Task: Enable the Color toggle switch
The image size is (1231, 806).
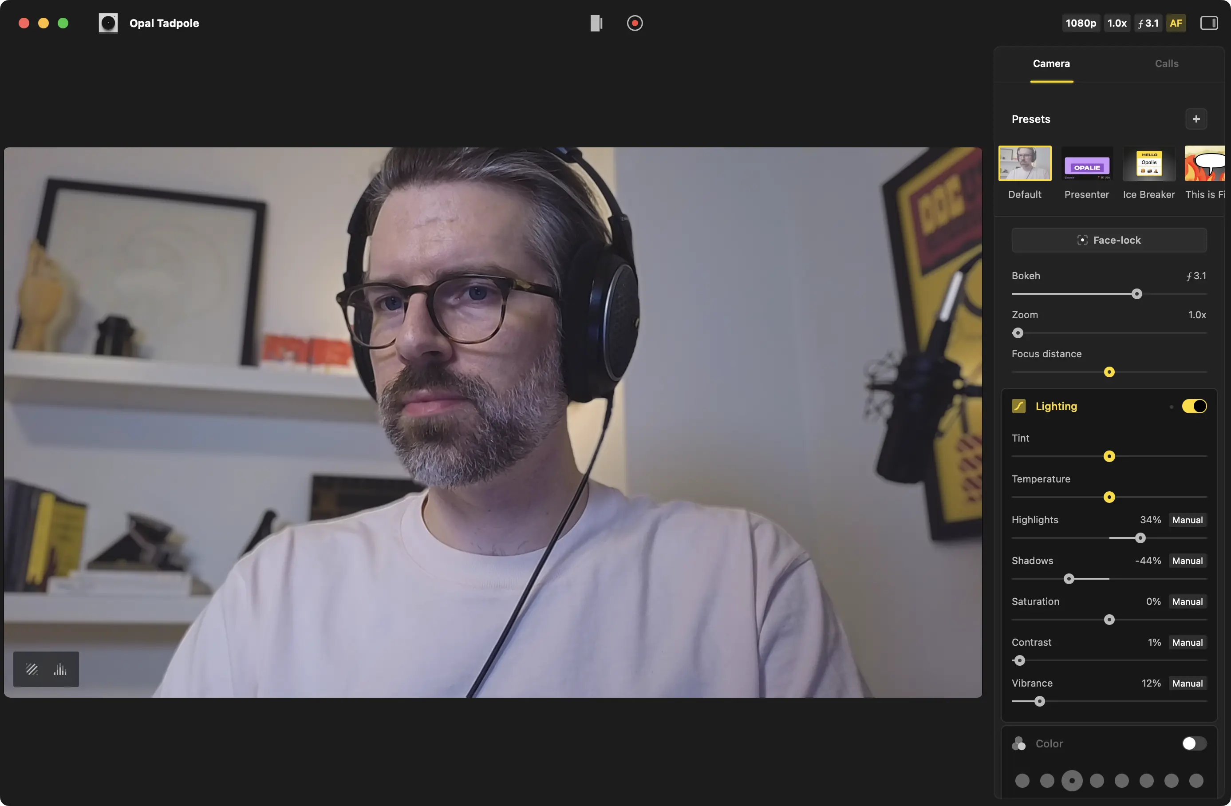Action: tap(1194, 743)
